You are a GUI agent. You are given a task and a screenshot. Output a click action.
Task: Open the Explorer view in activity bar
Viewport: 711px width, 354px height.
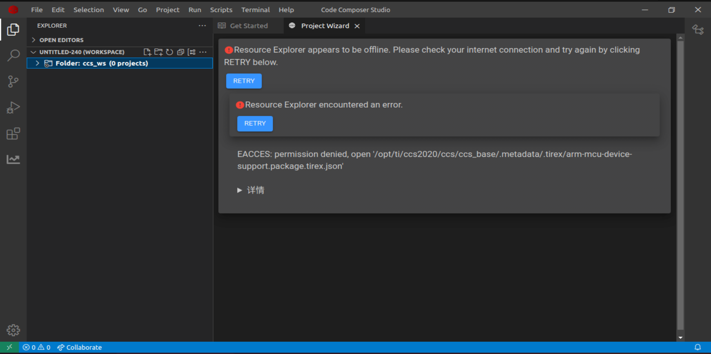click(x=13, y=30)
